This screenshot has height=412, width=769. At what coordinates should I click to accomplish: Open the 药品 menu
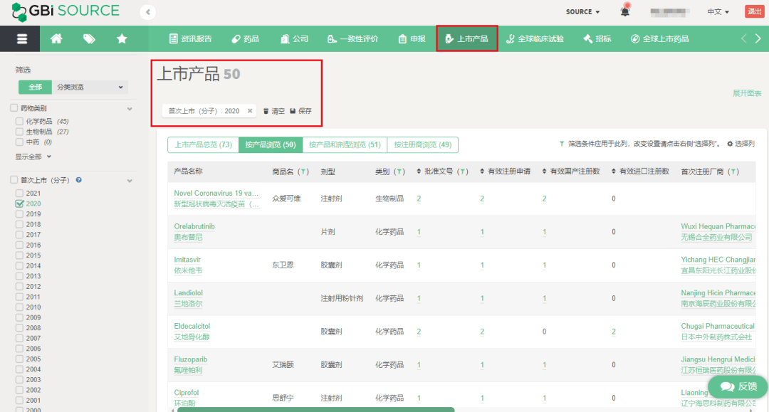coord(245,38)
